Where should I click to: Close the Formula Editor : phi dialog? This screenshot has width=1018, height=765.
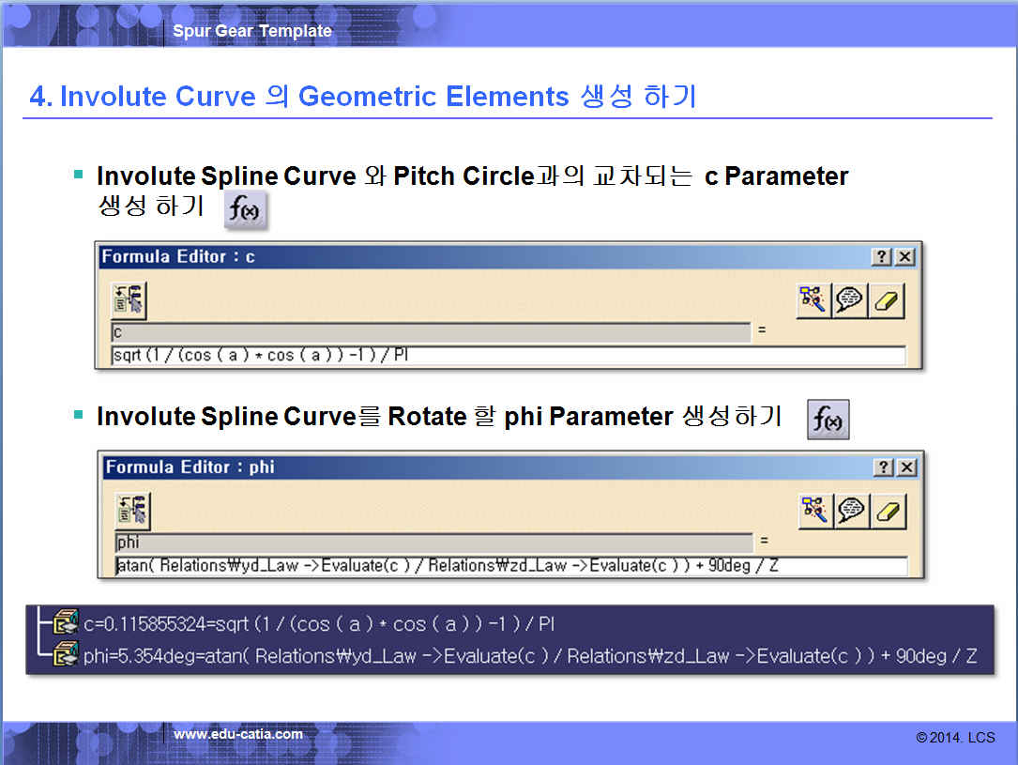tap(906, 467)
